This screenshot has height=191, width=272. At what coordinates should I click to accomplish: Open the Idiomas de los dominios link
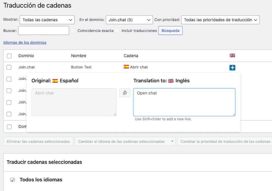25,43
